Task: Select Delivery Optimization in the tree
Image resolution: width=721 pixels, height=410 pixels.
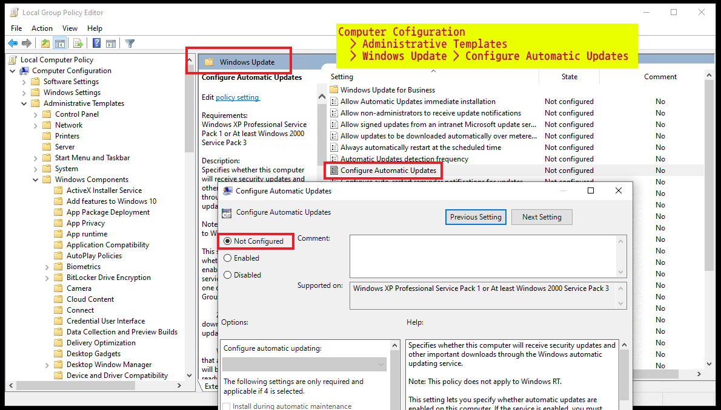Action: (101, 343)
